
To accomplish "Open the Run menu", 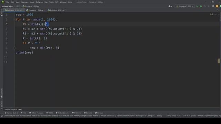I will (46, 2).
